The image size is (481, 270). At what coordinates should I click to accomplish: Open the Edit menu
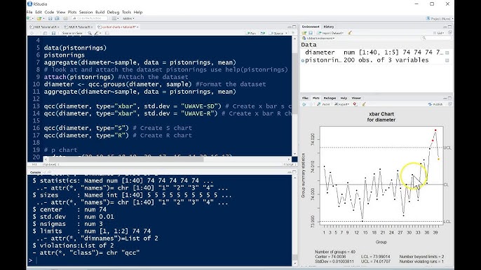pos(39,13)
